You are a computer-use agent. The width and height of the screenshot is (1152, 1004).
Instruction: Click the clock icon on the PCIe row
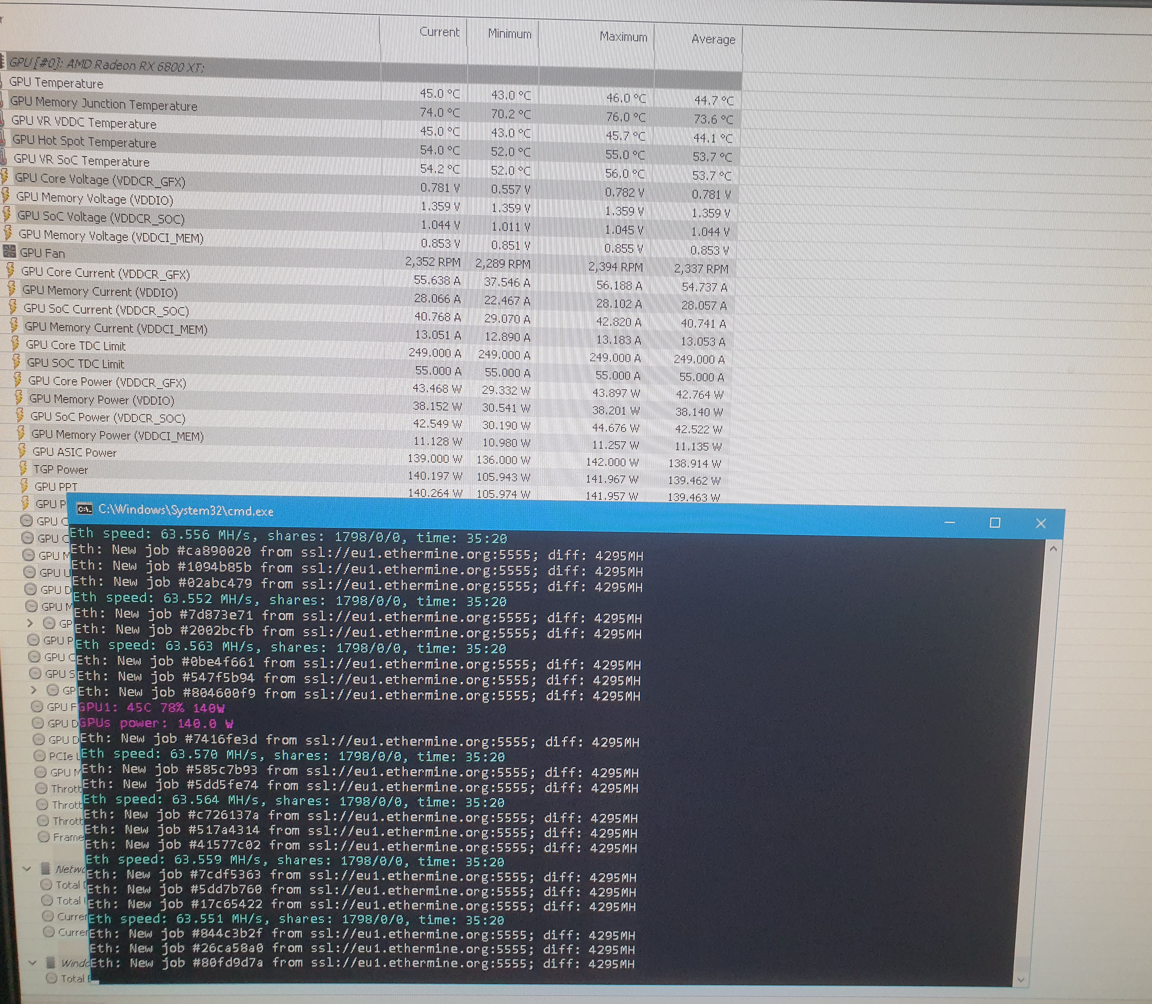pyautogui.click(x=39, y=756)
